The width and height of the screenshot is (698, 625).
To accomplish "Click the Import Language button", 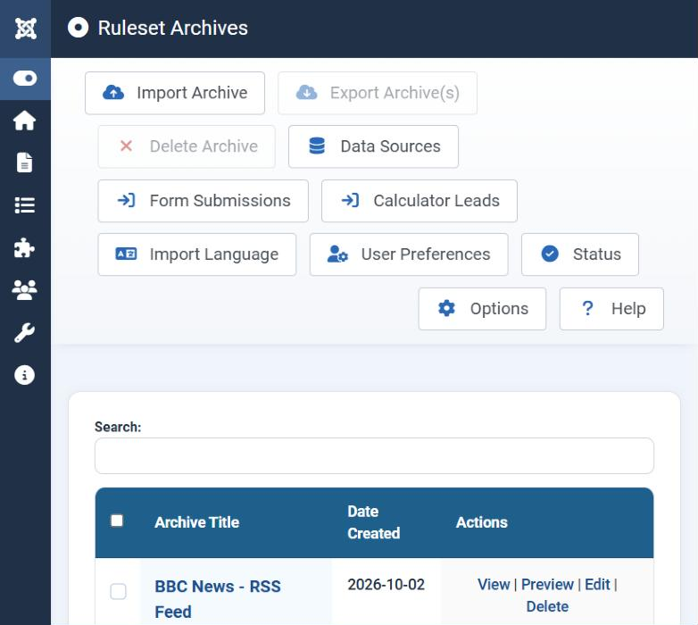I will pyautogui.click(x=196, y=254).
